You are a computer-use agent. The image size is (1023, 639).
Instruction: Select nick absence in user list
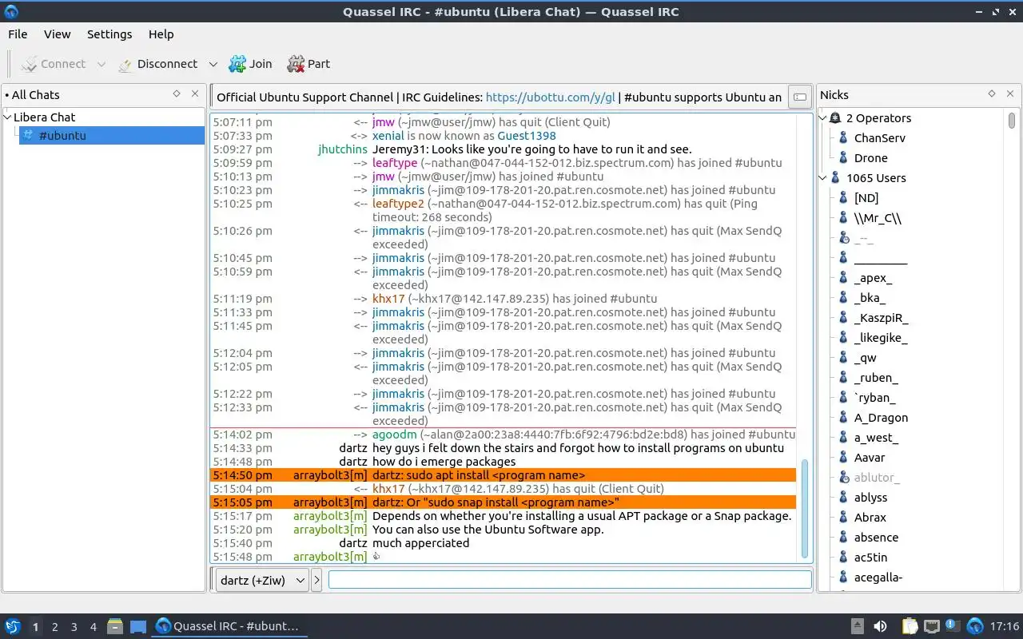click(x=876, y=538)
